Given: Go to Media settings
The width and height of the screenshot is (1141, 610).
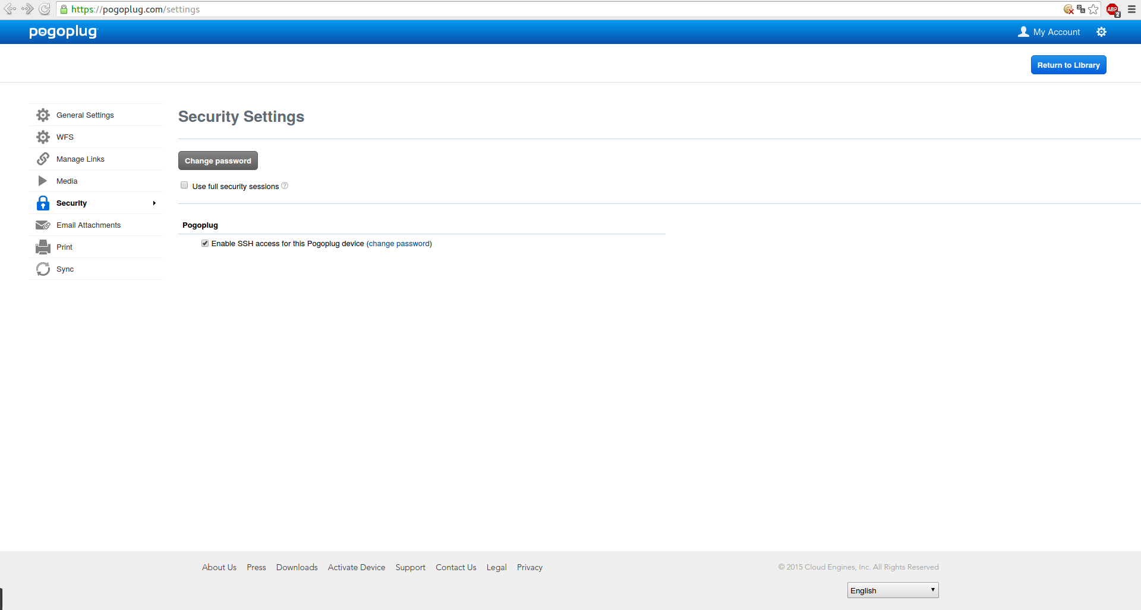Looking at the screenshot, I should coord(96,181).
